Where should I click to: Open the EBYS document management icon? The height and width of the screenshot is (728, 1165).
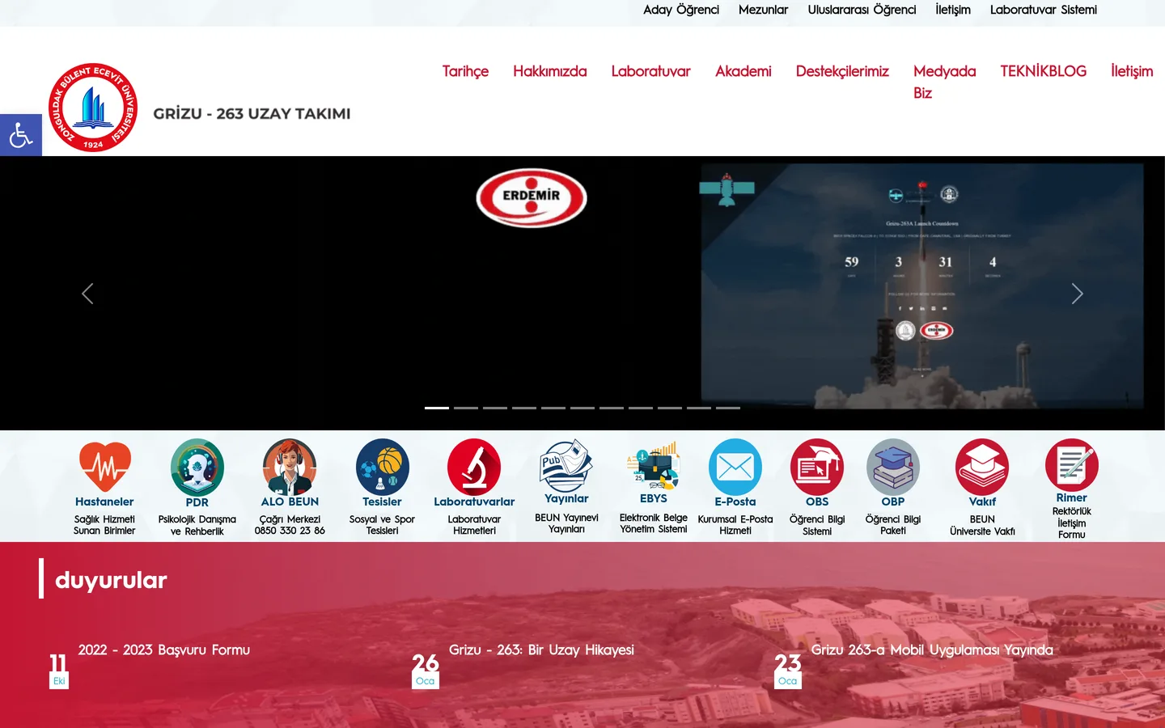coord(654,465)
